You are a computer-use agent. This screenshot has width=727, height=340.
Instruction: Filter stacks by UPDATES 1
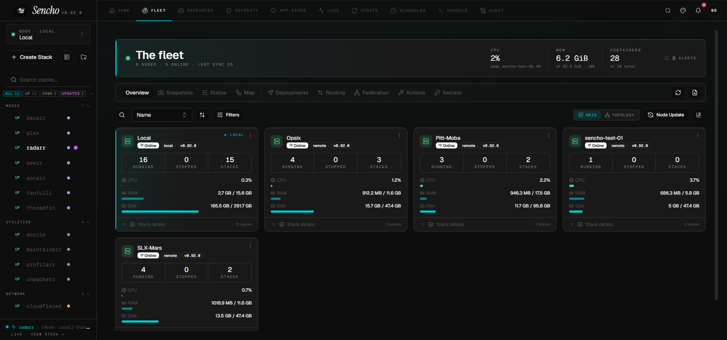tap(73, 94)
